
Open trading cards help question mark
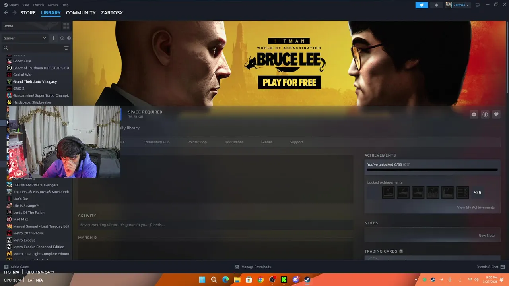[x=401, y=251]
